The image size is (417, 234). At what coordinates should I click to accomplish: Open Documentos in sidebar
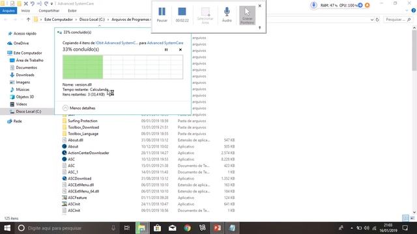tap(26, 68)
